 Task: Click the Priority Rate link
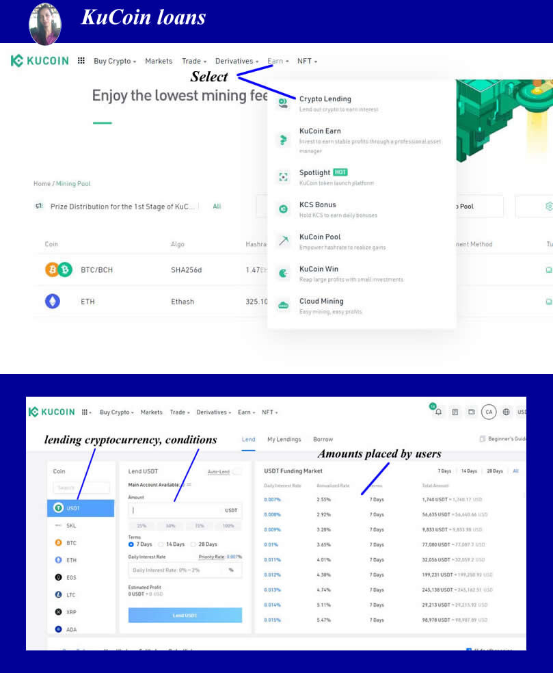(211, 557)
